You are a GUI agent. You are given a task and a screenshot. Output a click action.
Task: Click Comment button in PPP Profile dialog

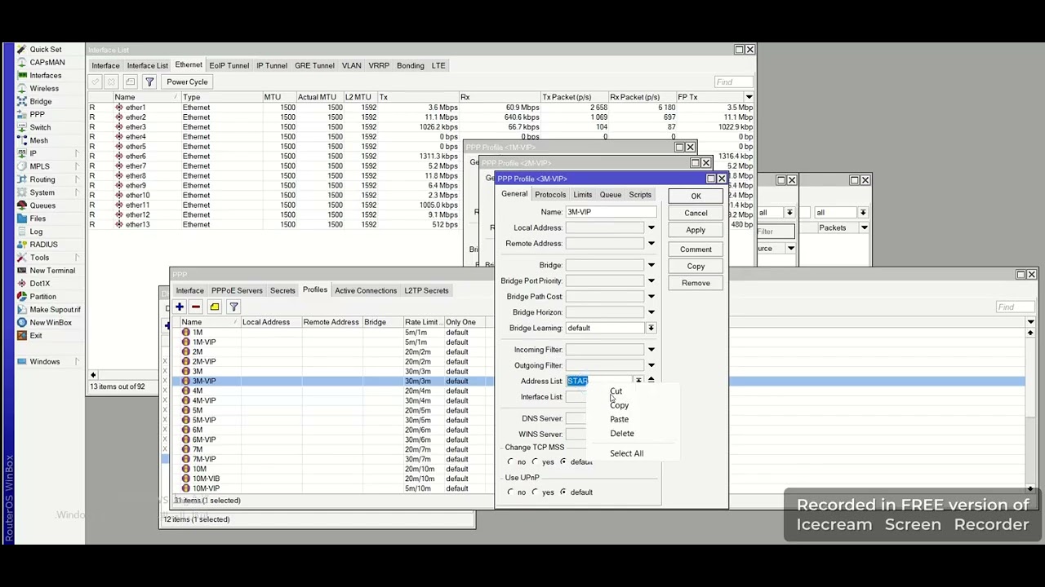(x=696, y=249)
